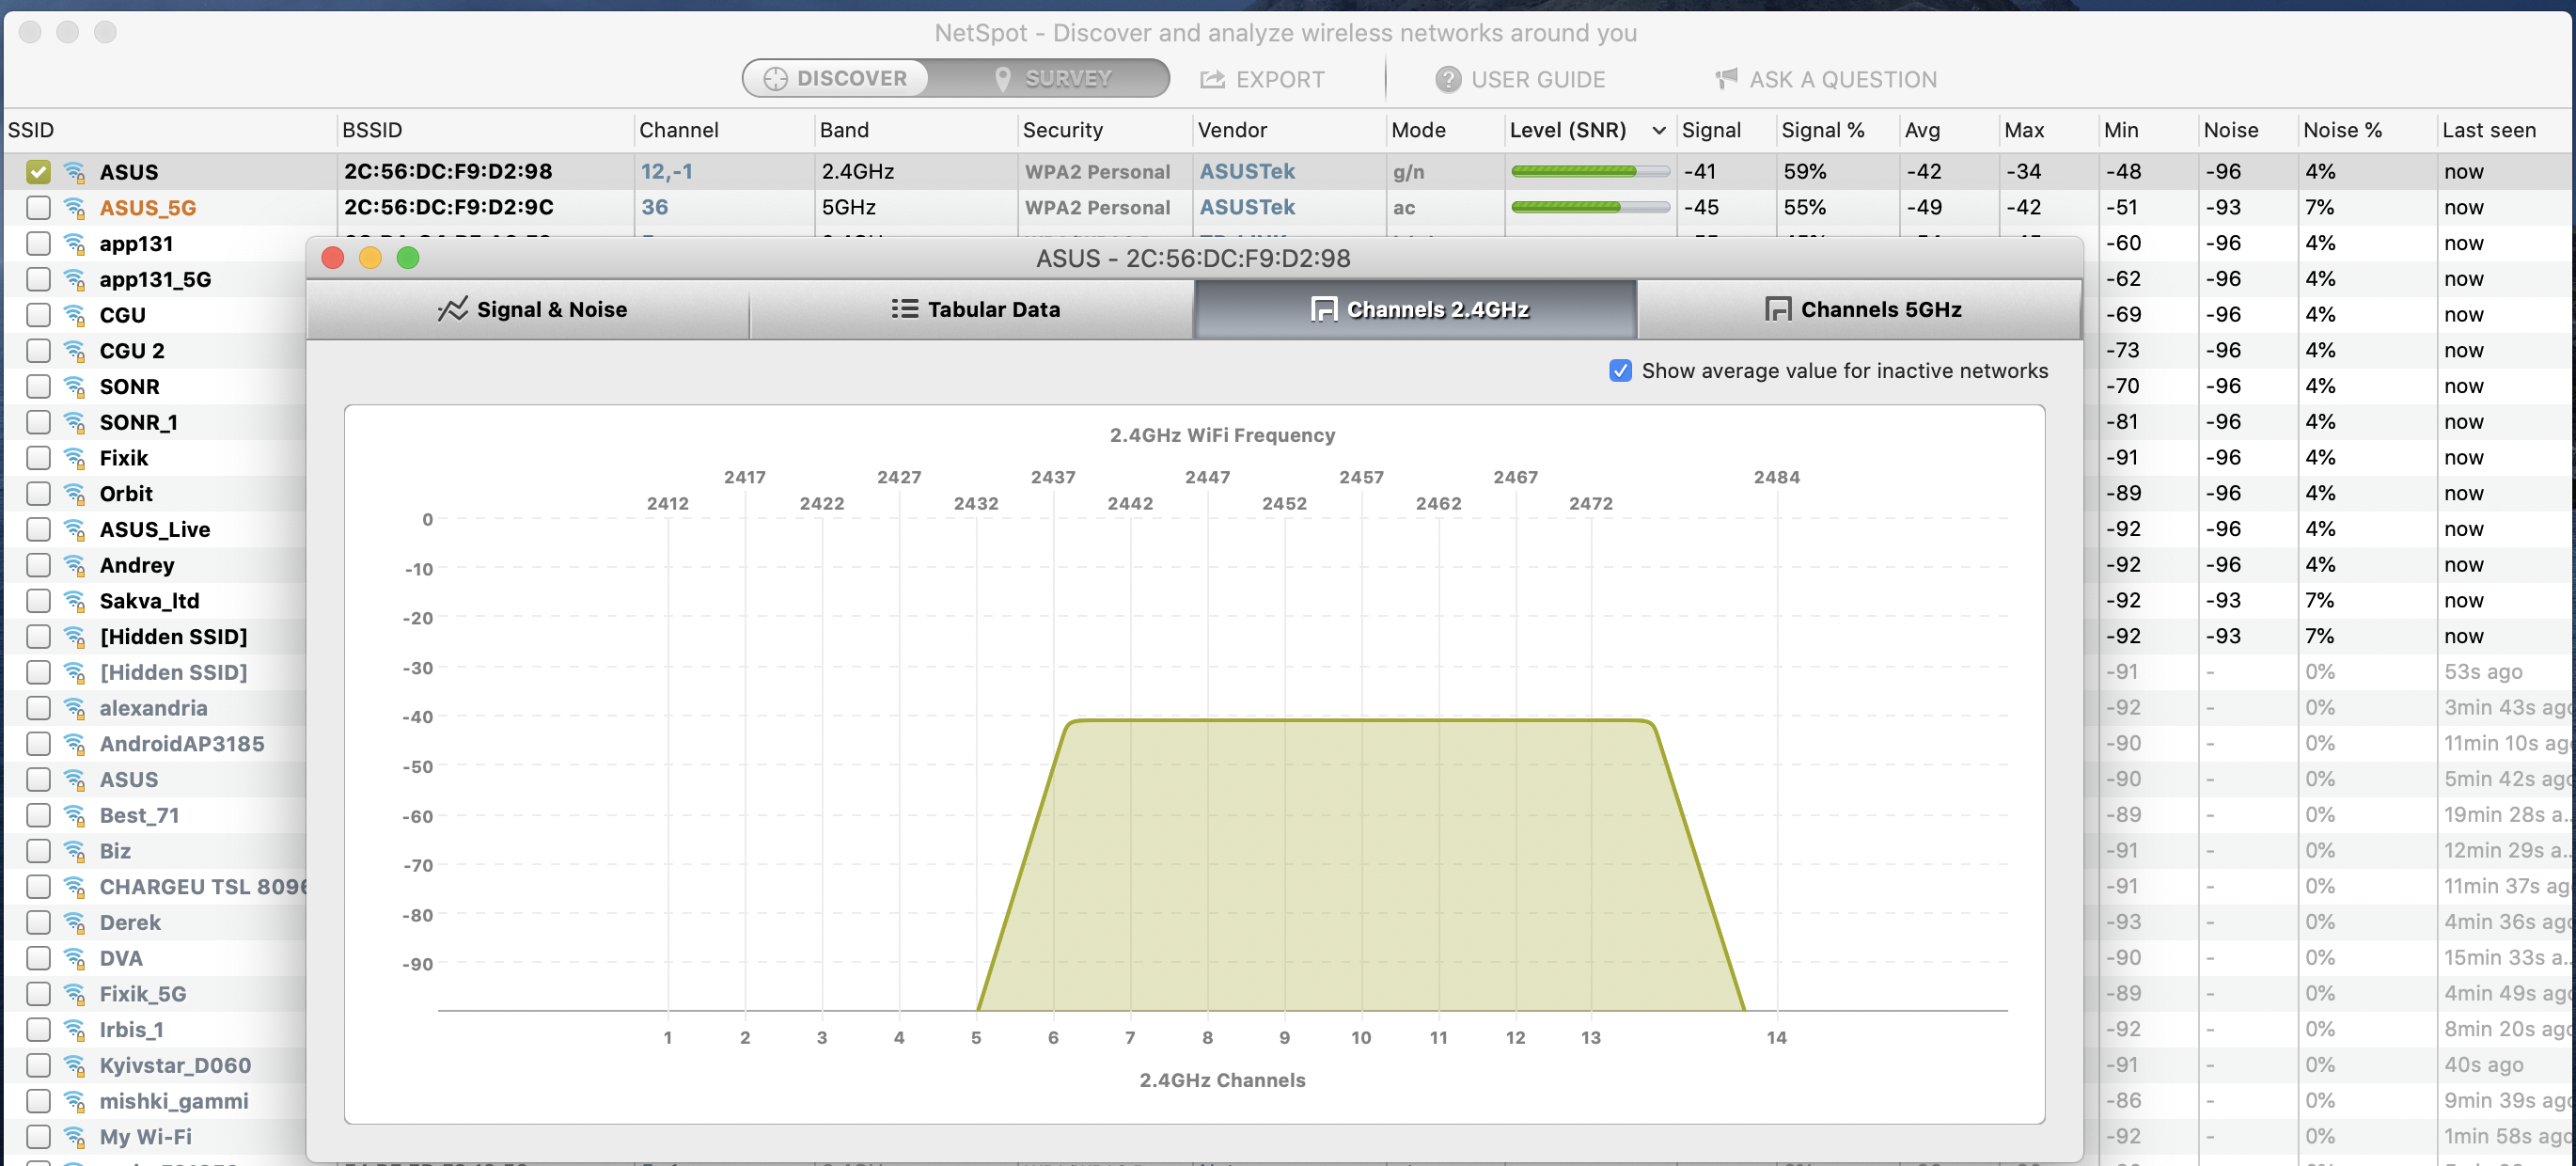Tick the checkbox for app131_5G
The height and width of the screenshot is (1166, 2576).
pyautogui.click(x=38, y=279)
